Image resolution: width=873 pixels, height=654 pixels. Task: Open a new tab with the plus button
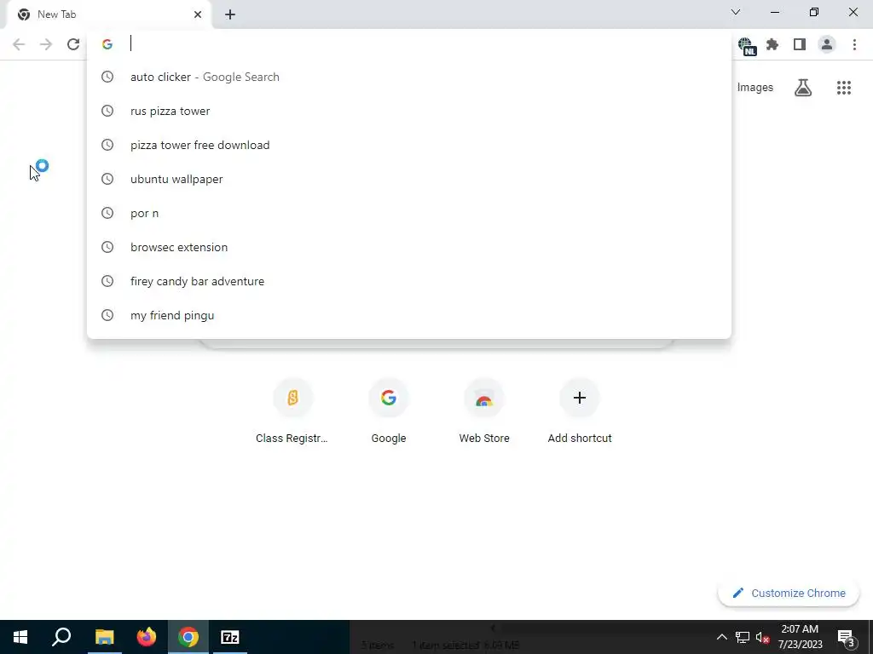[x=230, y=14]
